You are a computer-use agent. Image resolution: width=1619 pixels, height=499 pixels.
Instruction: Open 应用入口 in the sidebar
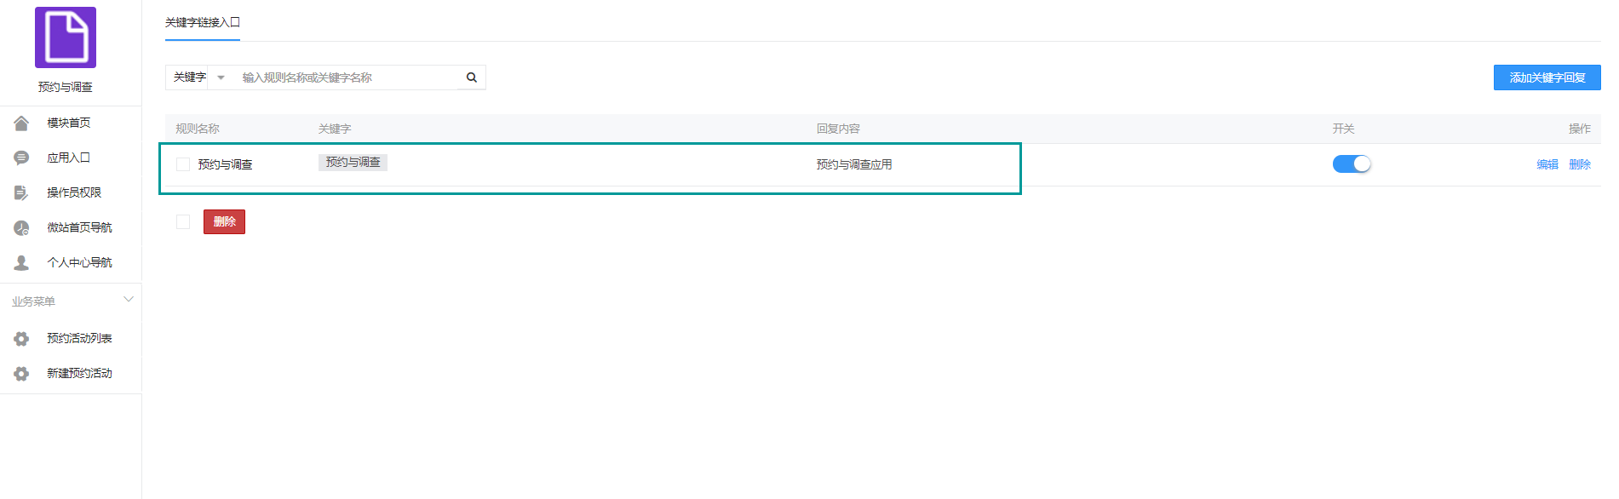point(71,158)
